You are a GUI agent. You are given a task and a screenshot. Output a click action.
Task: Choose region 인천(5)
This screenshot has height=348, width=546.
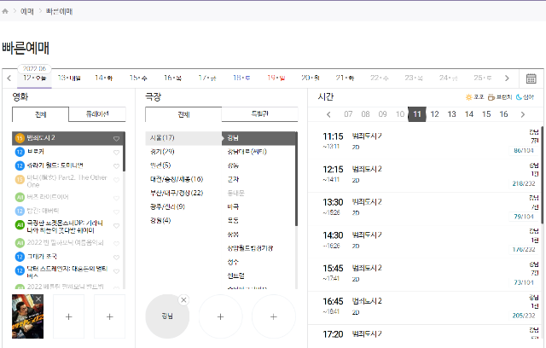coord(183,165)
